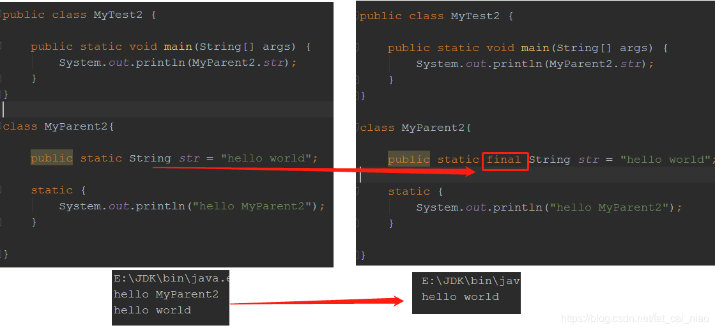Collapse MyParent2 class fold marker in right editor

click(358, 128)
